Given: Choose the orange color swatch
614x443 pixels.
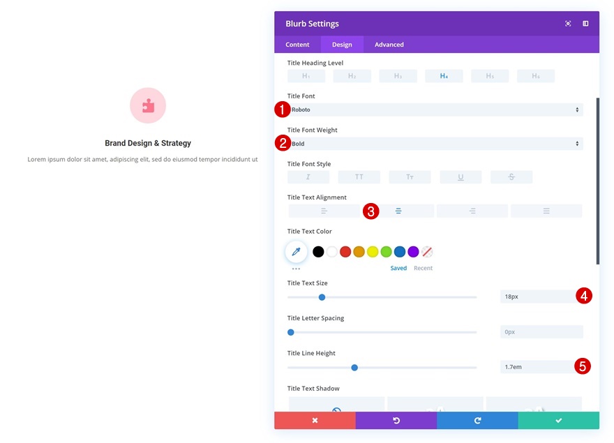Looking at the screenshot, I should coord(359,252).
